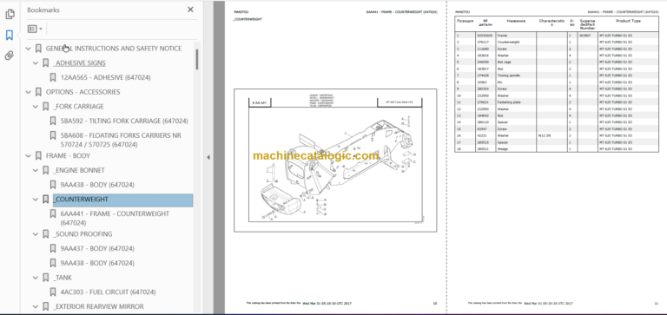The image size is (667, 315).
Task: Collapse GENERAL INSTRUCTIONS AND SAFETY NOTICE bookmark
Action: click(x=29, y=49)
